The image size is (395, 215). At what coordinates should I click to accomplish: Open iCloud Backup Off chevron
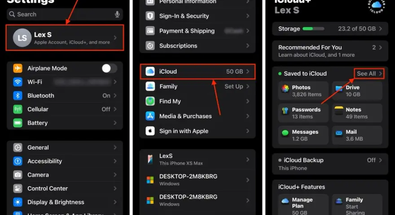380,160
